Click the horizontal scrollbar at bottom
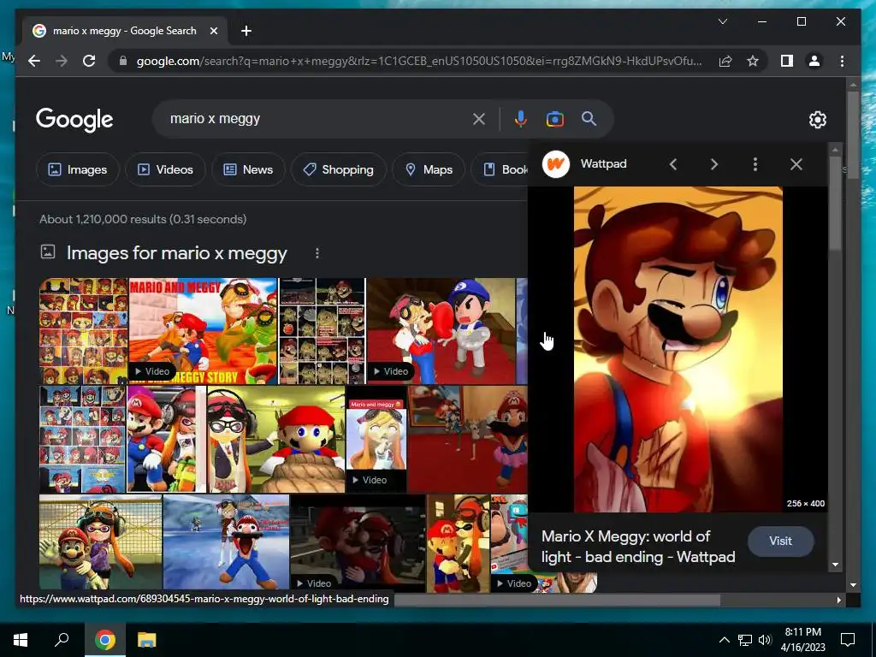The height and width of the screenshot is (657, 876). (x=557, y=600)
